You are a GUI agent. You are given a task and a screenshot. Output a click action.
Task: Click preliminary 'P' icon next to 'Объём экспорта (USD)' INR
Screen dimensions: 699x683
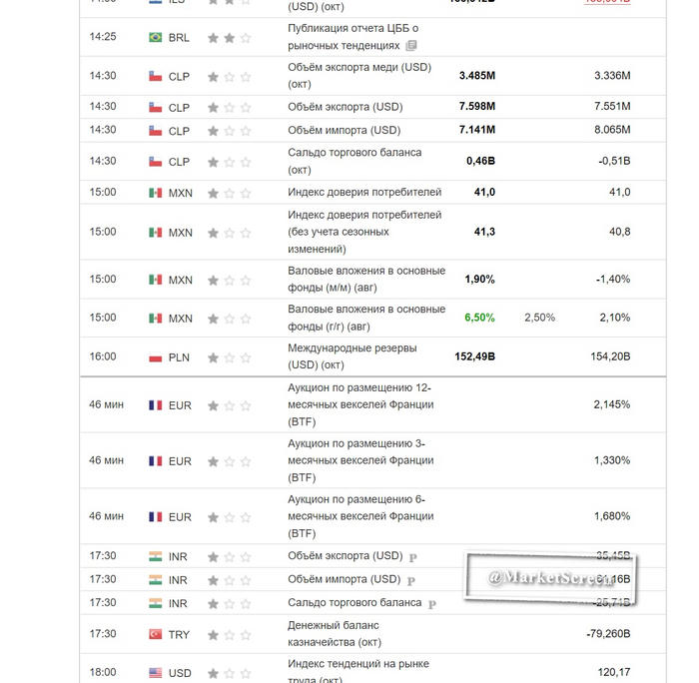pyautogui.click(x=413, y=557)
